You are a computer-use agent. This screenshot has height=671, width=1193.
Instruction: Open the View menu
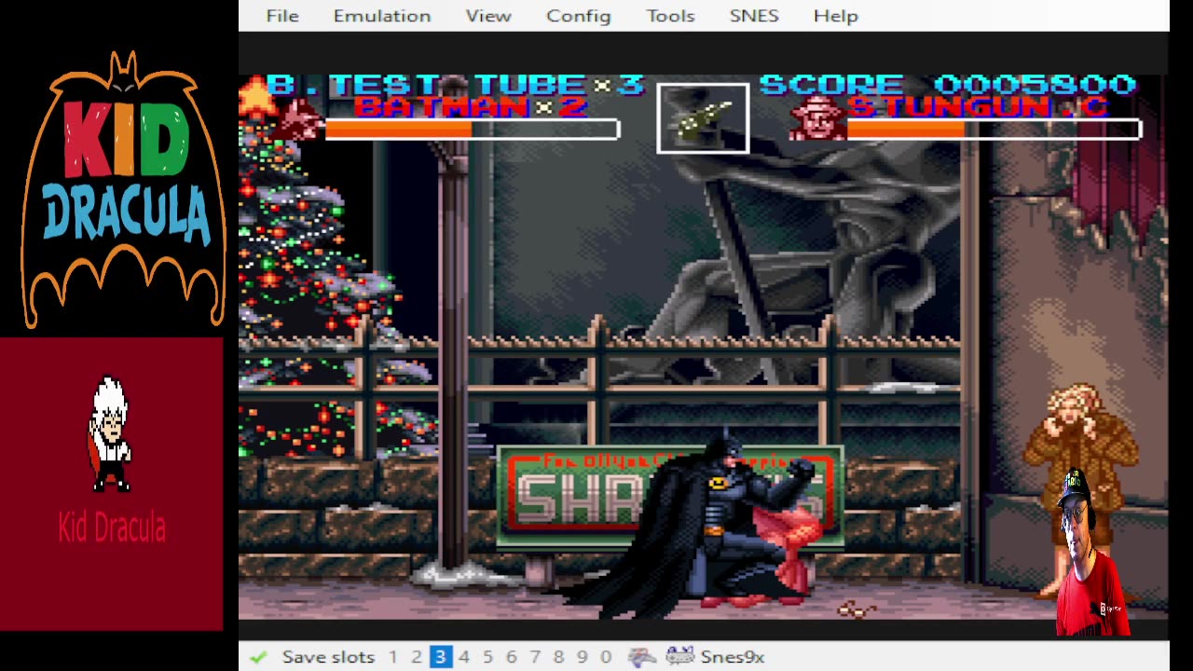coord(488,16)
